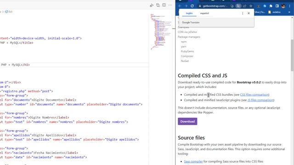This screenshot has width=294, height=165.
Task: Go back in Chrome browser
Action: [x=180, y=6]
